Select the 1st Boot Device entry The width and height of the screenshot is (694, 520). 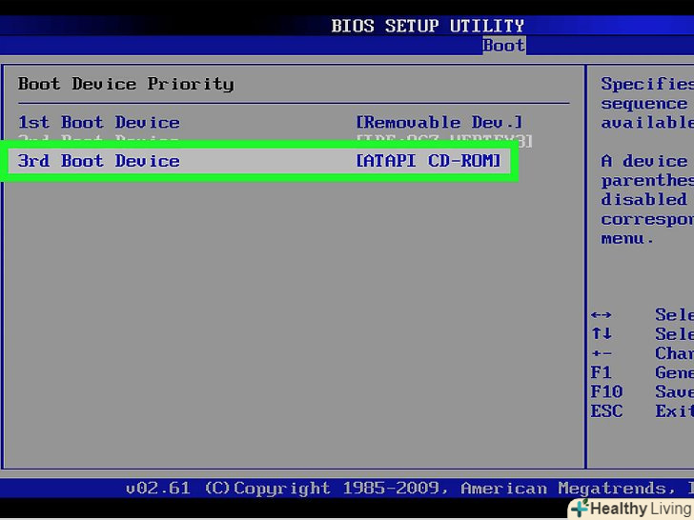coord(99,123)
